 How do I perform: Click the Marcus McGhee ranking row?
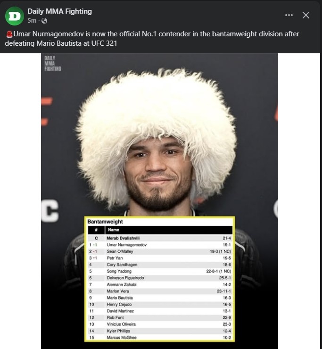(160, 337)
